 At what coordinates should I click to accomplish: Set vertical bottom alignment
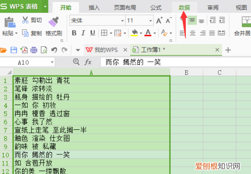[x=201, y=21]
